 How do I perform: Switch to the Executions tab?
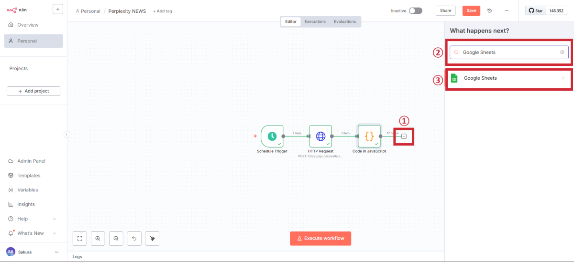tap(315, 21)
